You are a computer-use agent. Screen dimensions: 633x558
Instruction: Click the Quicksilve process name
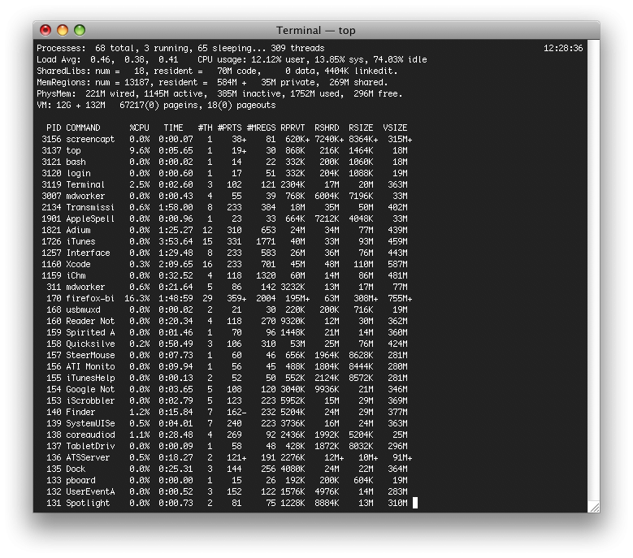[90, 344]
